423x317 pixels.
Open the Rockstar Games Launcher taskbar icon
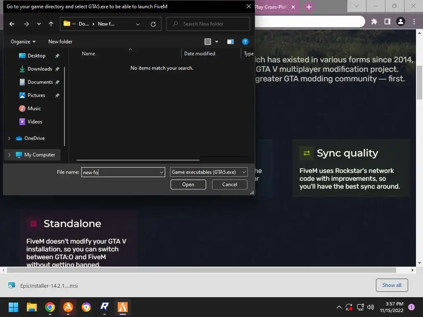[105, 307]
